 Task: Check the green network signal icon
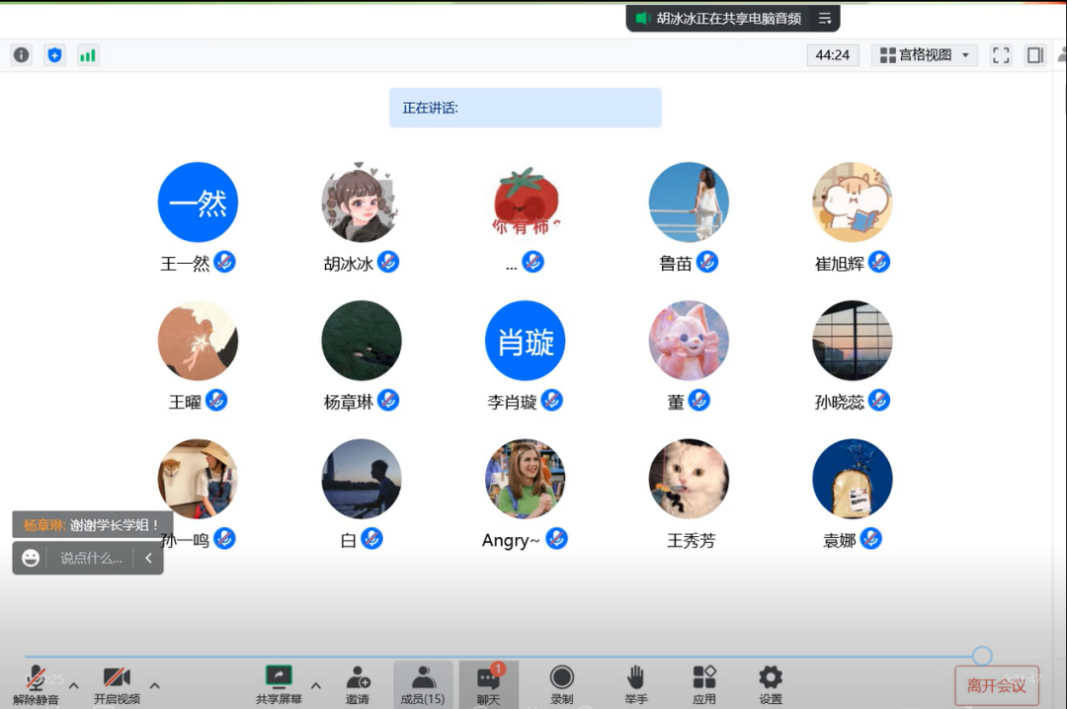(88, 55)
